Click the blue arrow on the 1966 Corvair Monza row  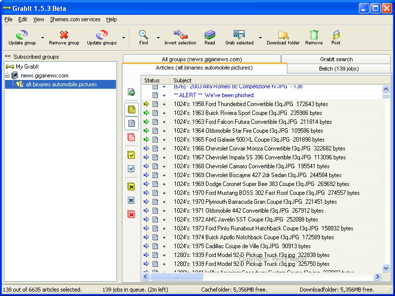point(146,148)
